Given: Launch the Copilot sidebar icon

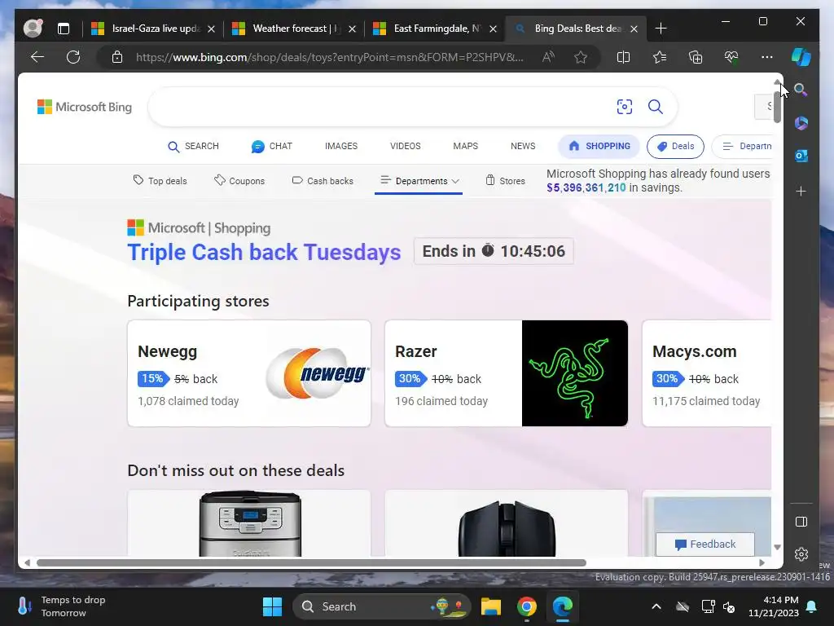Looking at the screenshot, I should [x=801, y=57].
